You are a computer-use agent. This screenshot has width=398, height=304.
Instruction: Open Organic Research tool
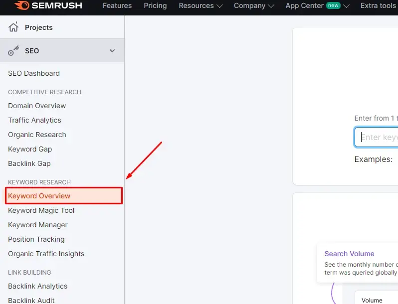point(37,135)
